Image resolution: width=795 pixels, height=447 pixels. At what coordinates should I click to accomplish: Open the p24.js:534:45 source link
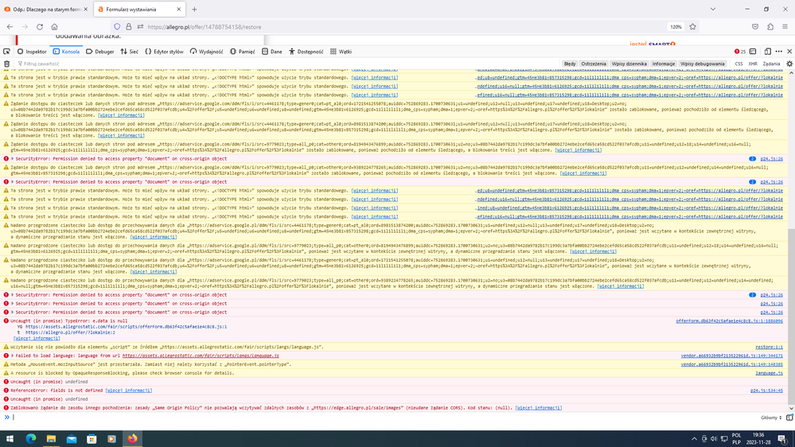point(766,391)
